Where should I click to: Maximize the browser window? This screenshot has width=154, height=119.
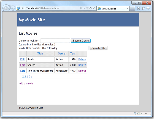pos(139,3)
